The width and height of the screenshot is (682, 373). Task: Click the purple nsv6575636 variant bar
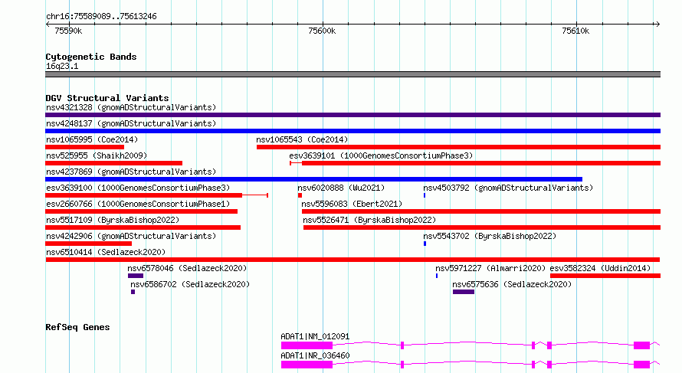(x=463, y=292)
